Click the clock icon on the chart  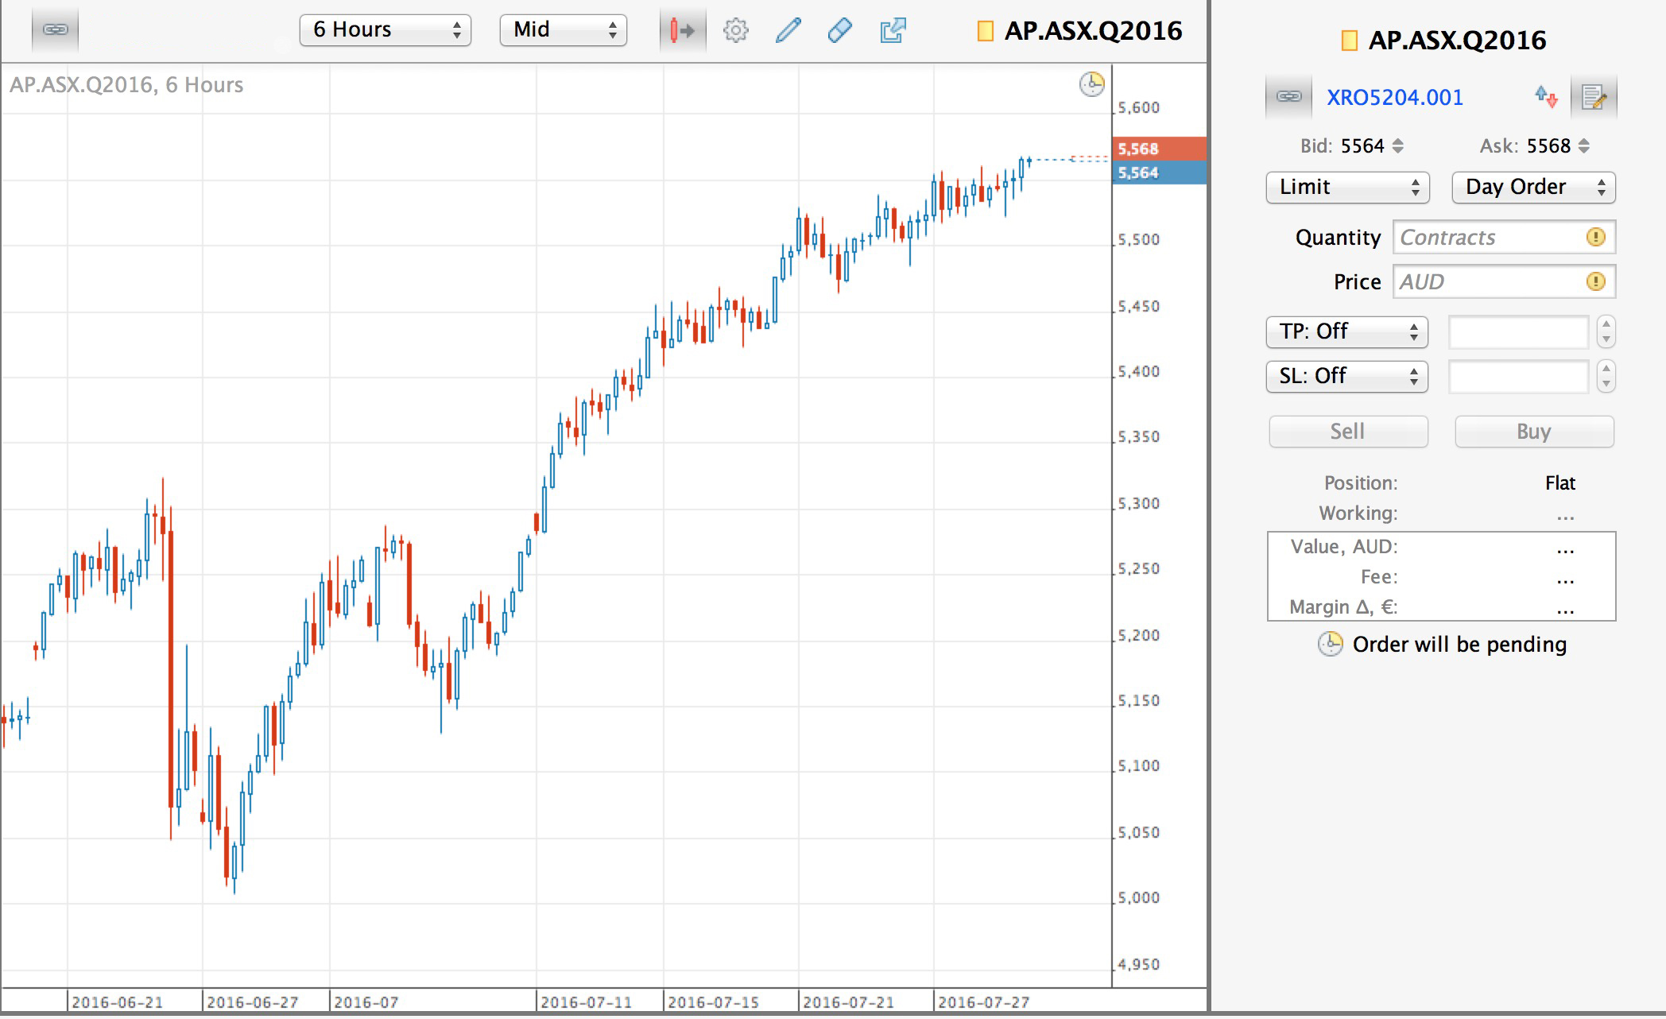(1091, 84)
